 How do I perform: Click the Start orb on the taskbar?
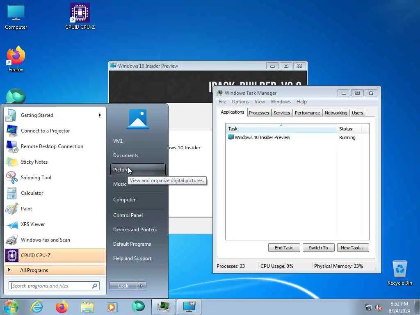[x=11, y=307]
